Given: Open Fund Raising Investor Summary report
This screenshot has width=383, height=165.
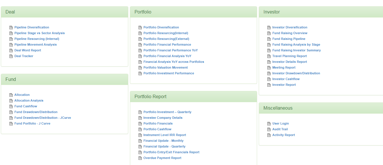Looking at the screenshot, I should [x=297, y=50].
